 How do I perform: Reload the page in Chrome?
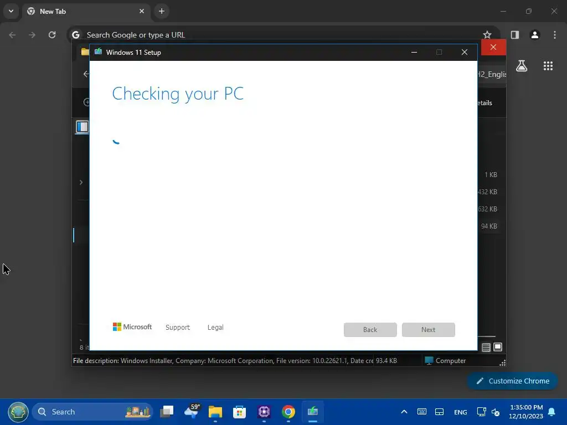pyautogui.click(x=52, y=35)
